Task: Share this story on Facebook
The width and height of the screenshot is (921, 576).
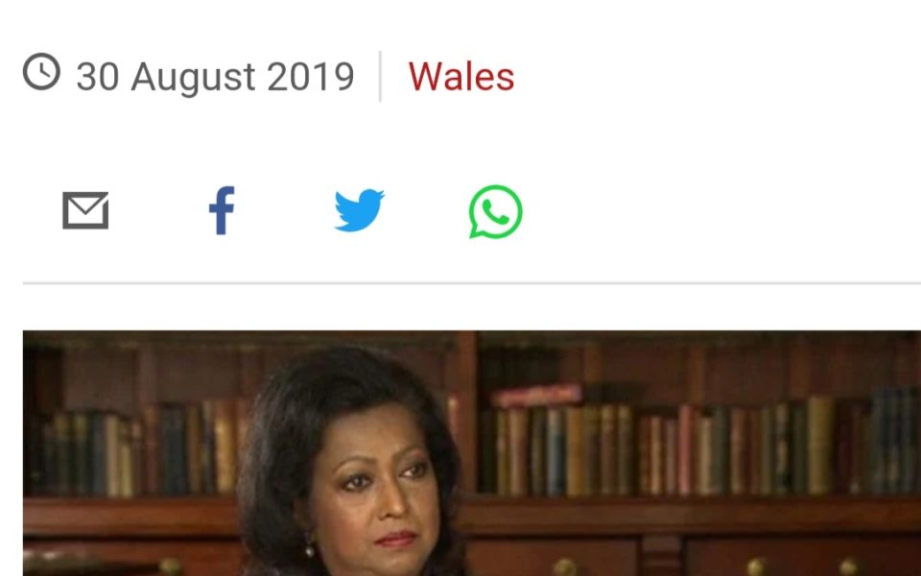Action: click(x=222, y=210)
